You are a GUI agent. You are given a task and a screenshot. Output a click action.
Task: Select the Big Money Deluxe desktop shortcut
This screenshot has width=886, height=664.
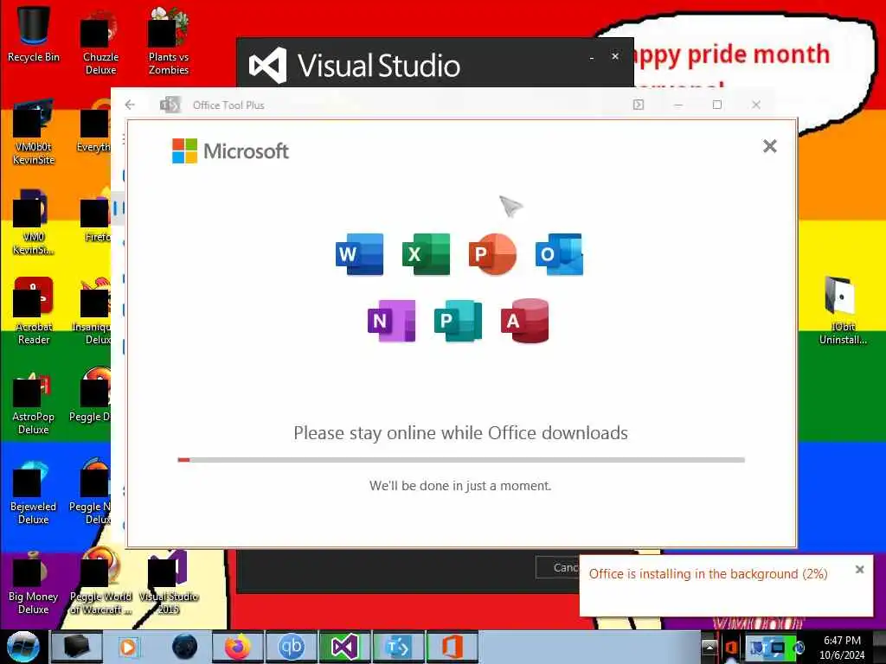[34, 583]
